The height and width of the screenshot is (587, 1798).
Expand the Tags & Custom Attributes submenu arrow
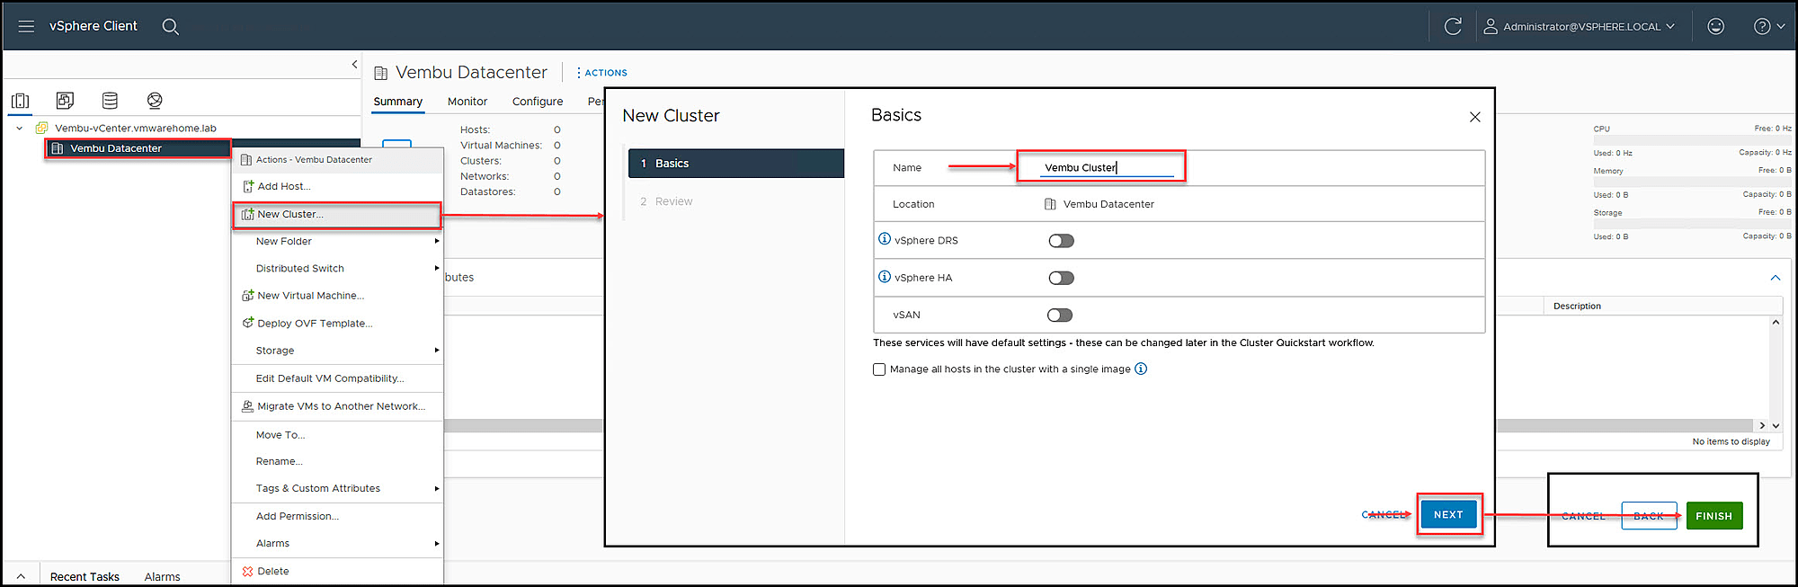437,488
